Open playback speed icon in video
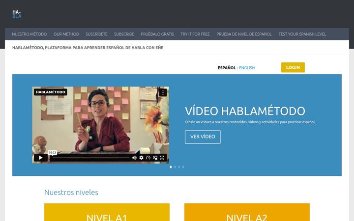354x221 pixels. click(x=148, y=158)
